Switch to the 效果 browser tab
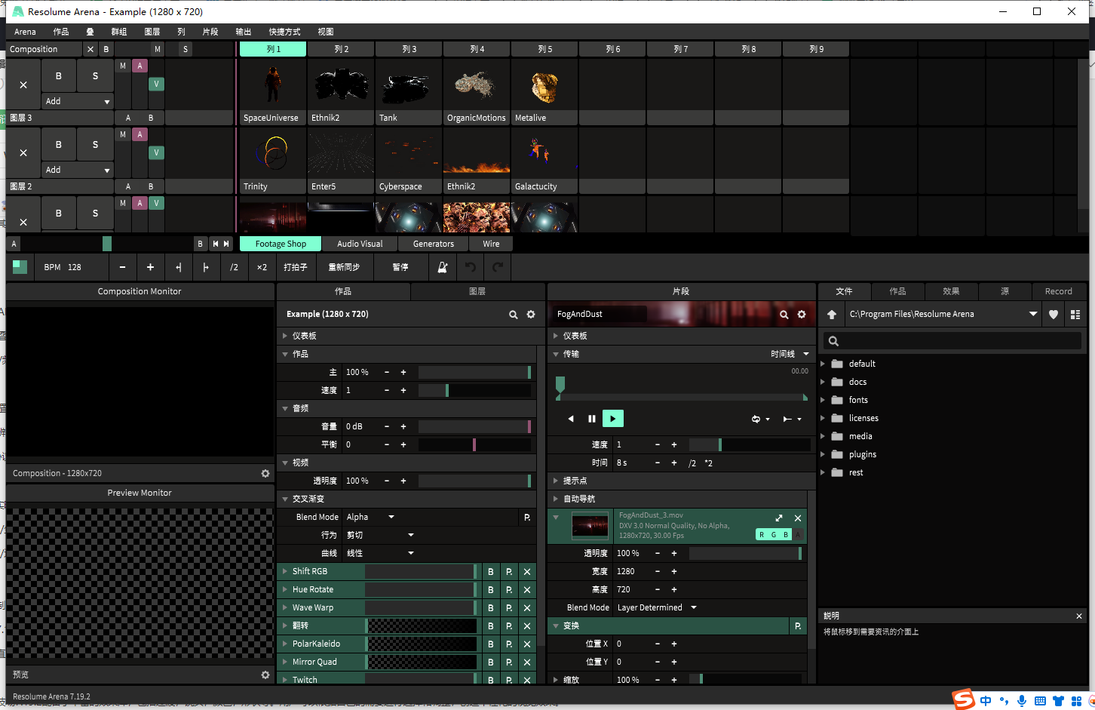Image resolution: width=1095 pixels, height=710 pixels. click(951, 291)
